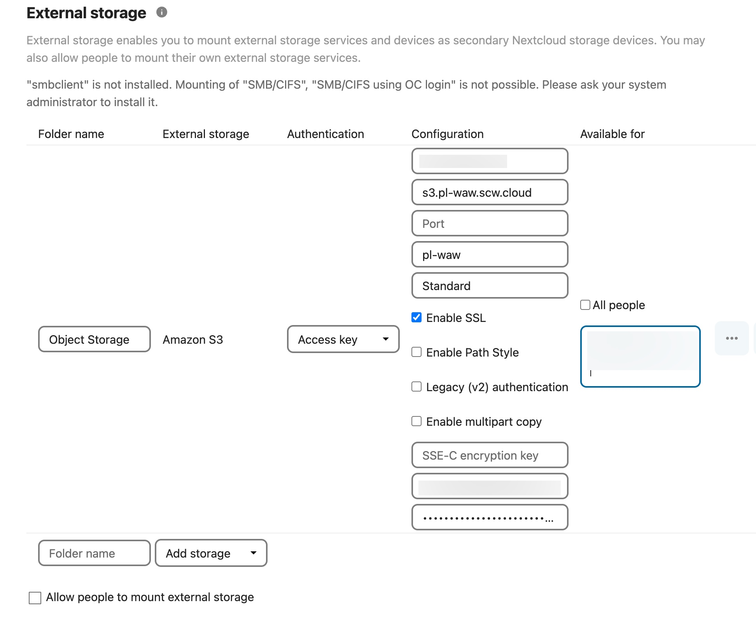This screenshot has width=756, height=626.
Task: Open the three-dots actions menu
Action: 731,338
